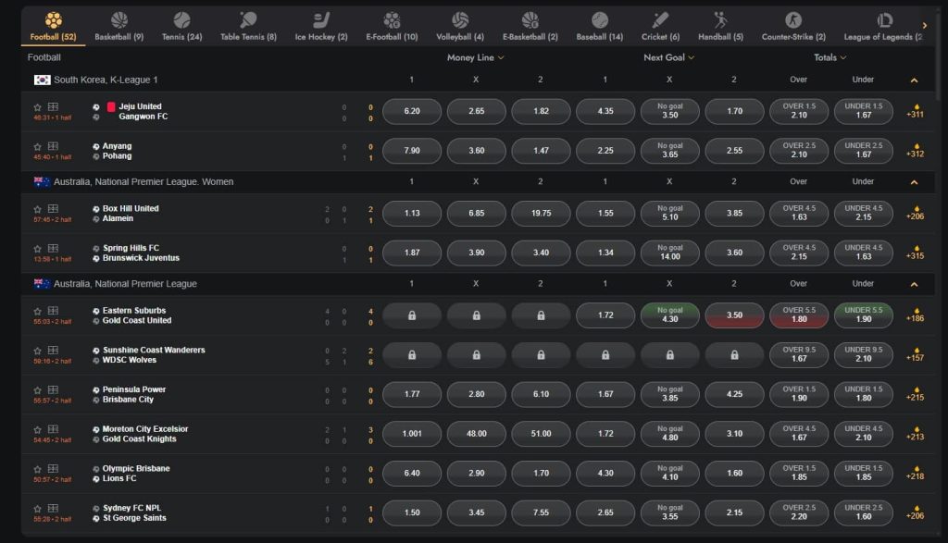Switch to the Tennis (24) tab
948x543 pixels.
pos(182,27)
